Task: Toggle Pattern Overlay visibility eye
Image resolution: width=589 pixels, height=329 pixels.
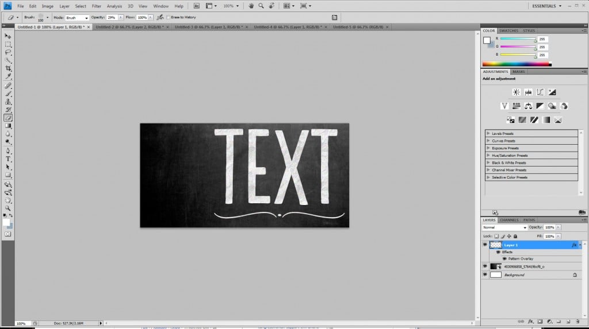Action: (x=504, y=259)
